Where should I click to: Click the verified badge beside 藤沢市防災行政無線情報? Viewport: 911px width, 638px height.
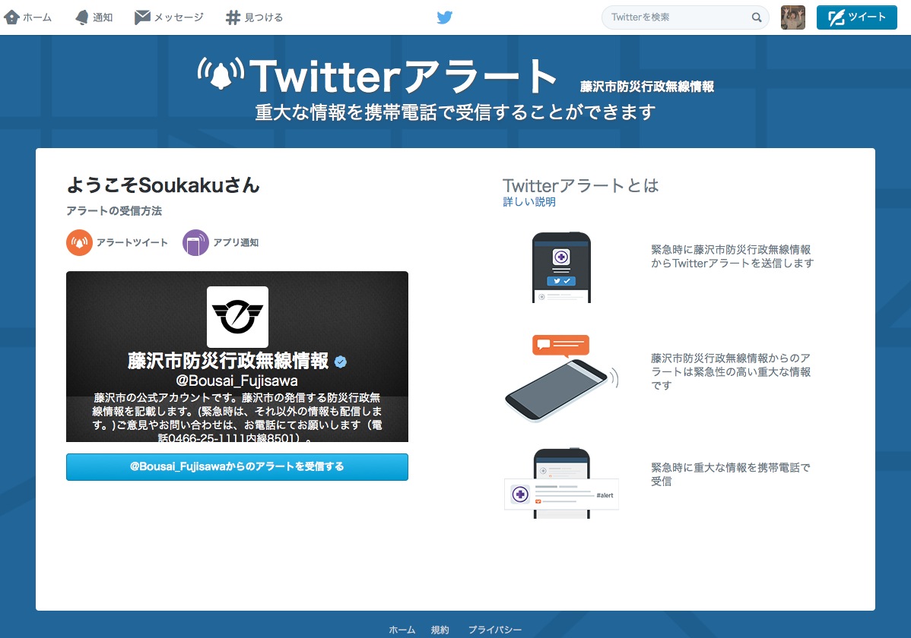tap(341, 362)
